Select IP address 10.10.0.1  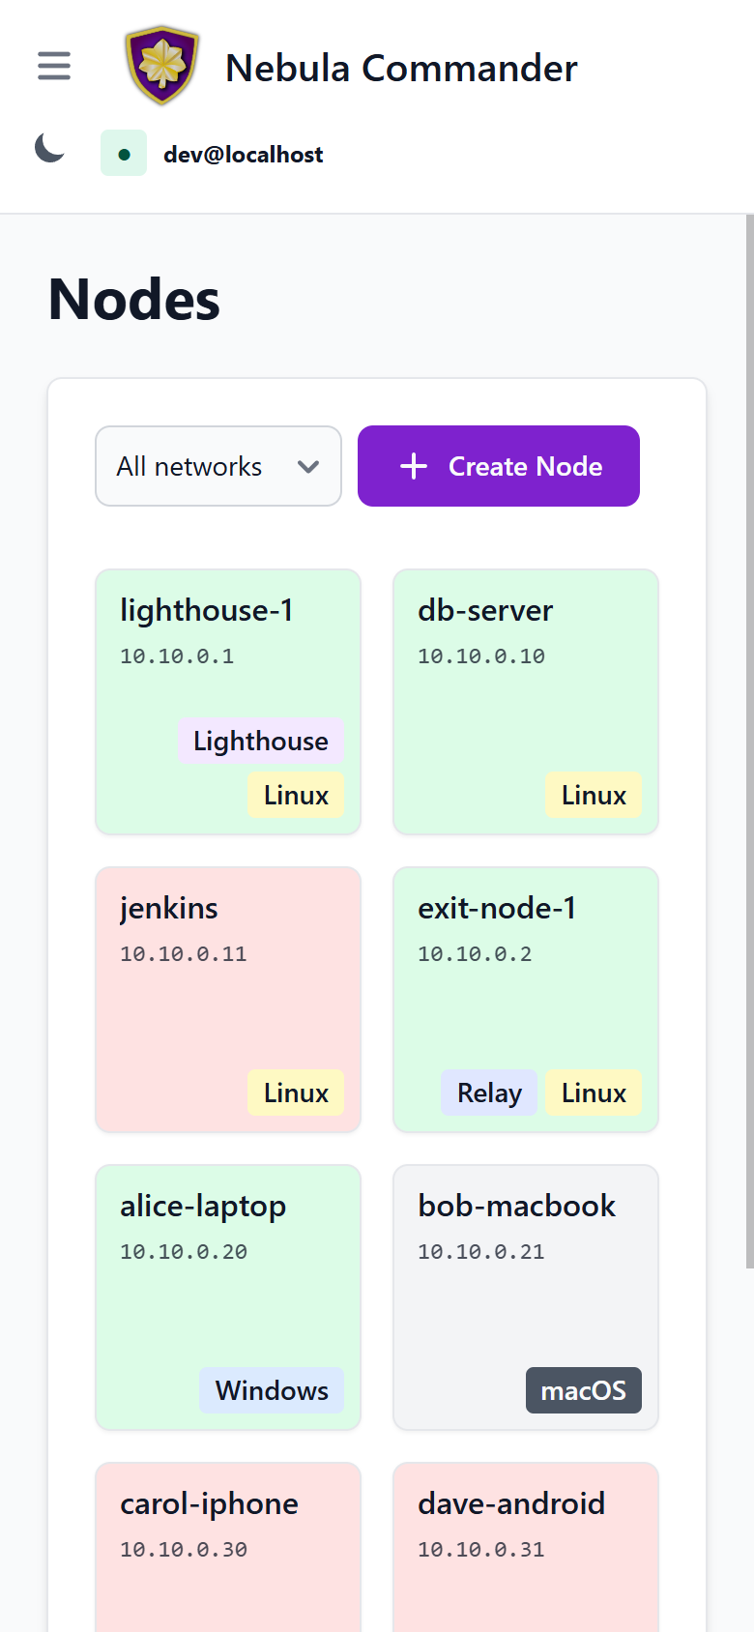click(x=177, y=656)
